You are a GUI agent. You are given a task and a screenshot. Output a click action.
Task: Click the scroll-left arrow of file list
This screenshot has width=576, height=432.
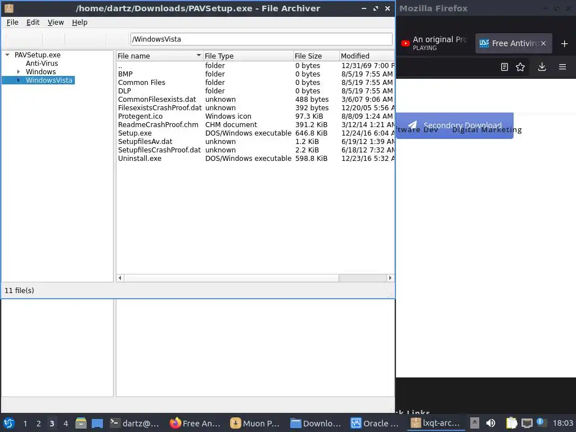click(120, 278)
